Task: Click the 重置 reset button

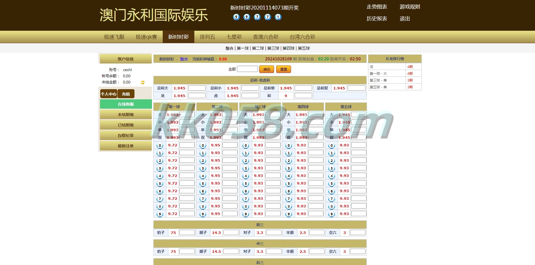Action: pos(284,69)
